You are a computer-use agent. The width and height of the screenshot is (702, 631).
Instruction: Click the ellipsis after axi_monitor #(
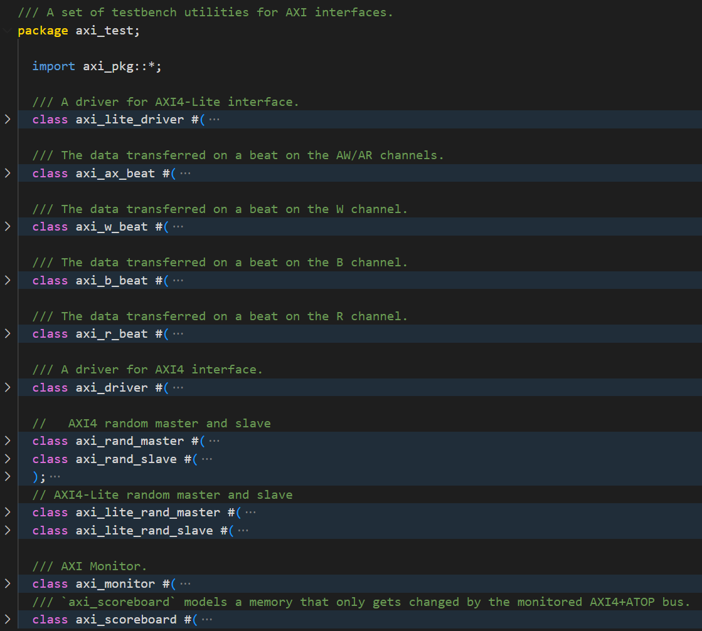tap(185, 583)
